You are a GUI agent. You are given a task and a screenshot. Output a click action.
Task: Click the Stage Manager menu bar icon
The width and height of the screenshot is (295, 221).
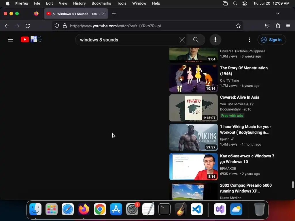coord(225,3)
